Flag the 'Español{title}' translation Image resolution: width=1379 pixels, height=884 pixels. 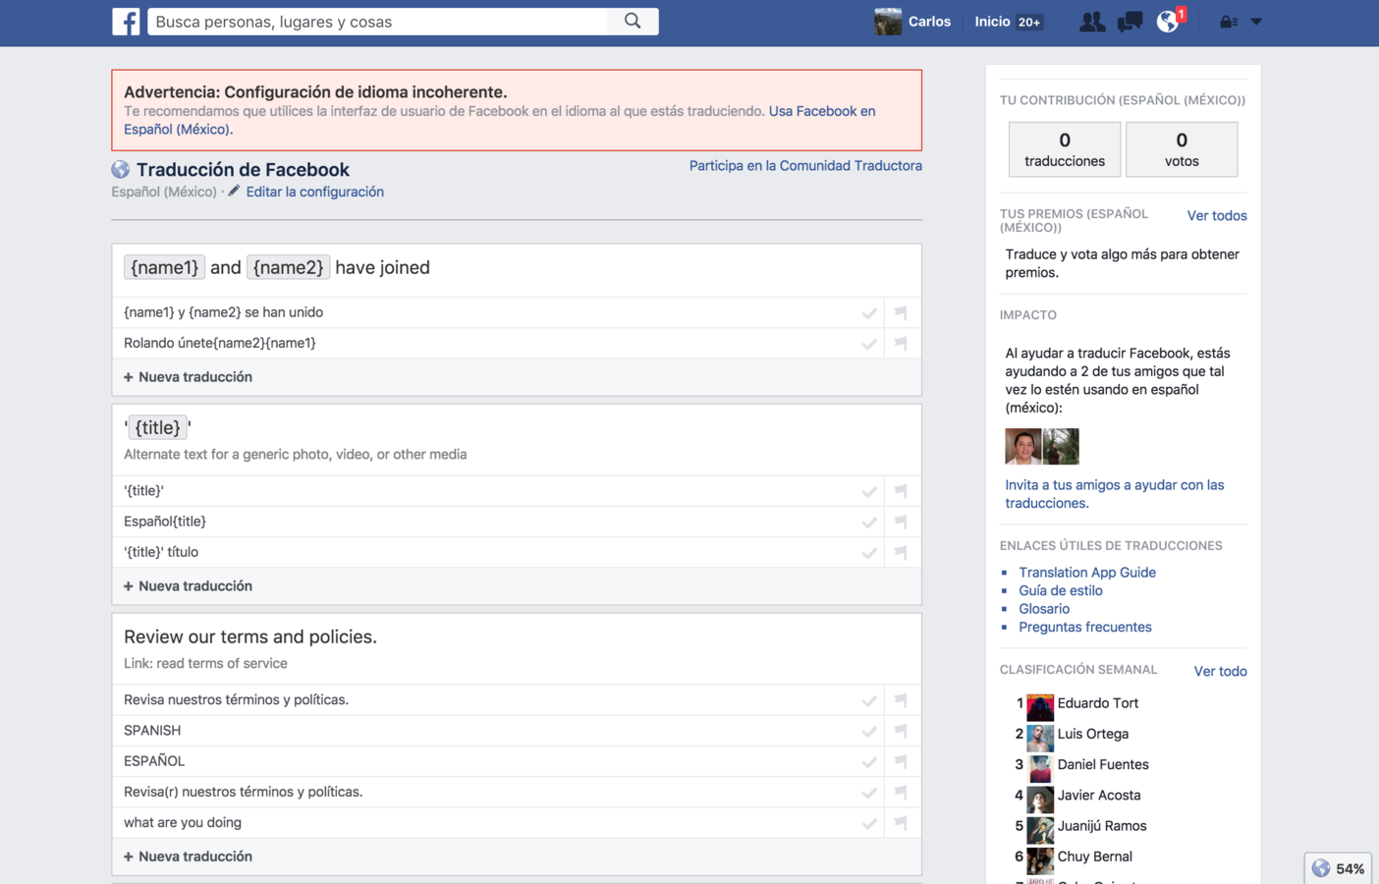[x=901, y=522]
